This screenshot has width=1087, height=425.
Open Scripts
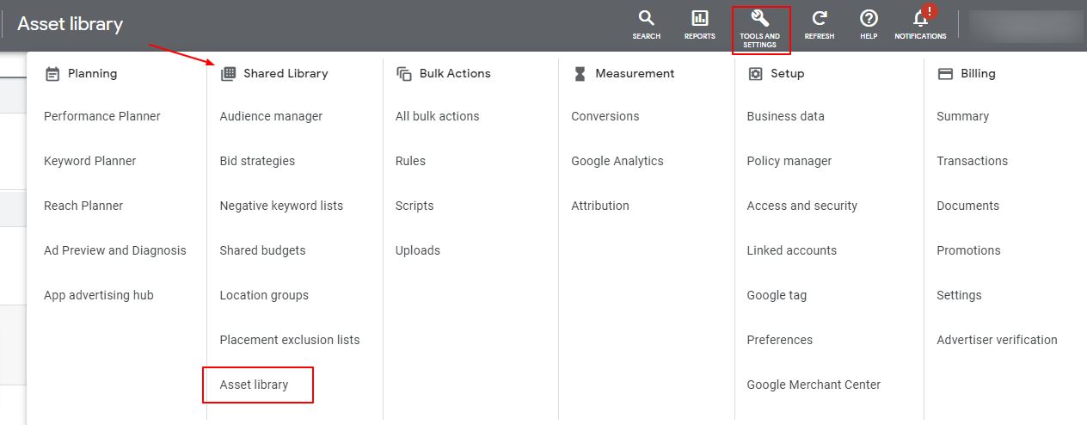point(415,206)
